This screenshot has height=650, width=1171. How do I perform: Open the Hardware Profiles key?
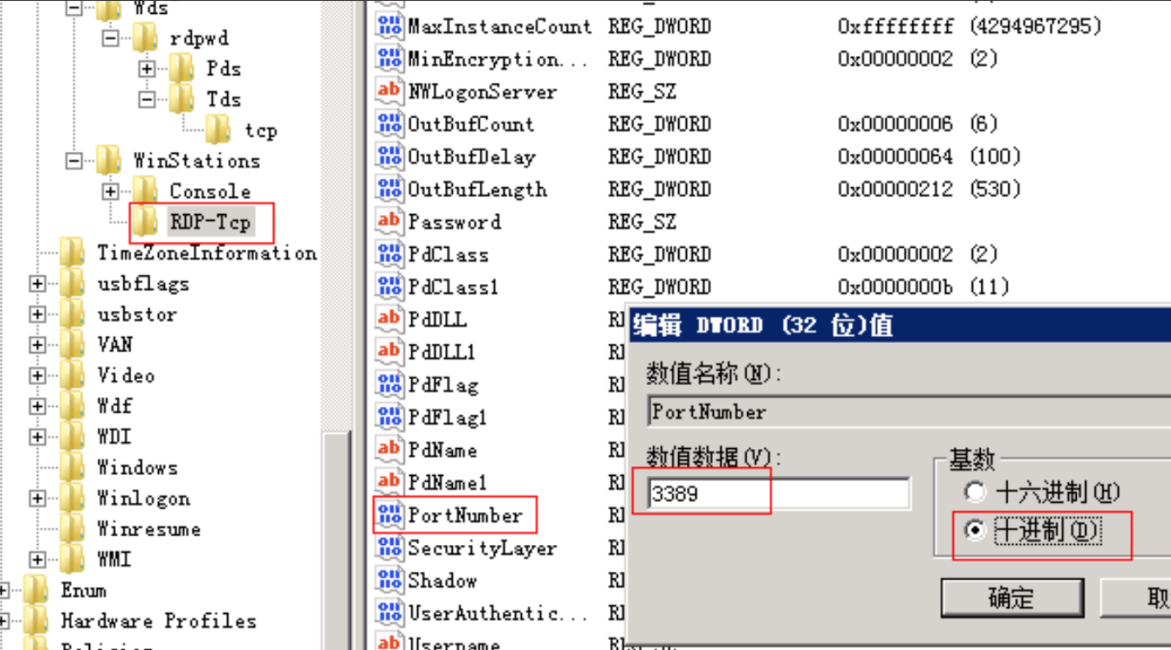pos(158,620)
